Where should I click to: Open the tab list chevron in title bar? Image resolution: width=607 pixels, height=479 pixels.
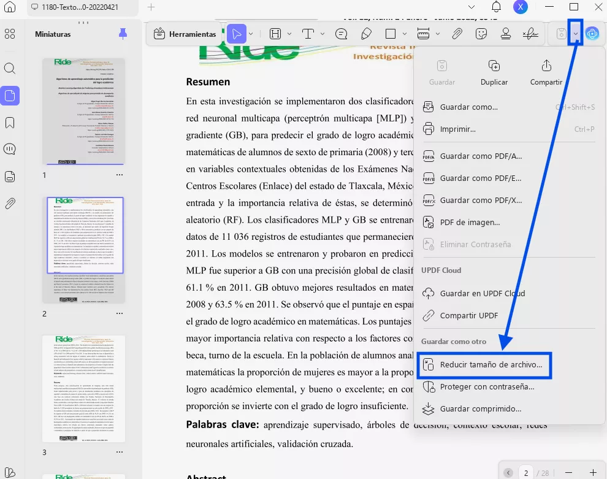pos(471,7)
